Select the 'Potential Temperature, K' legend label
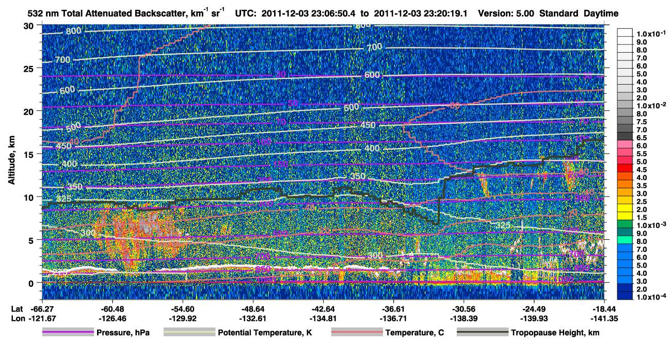The image size is (671, 344). 265,333
